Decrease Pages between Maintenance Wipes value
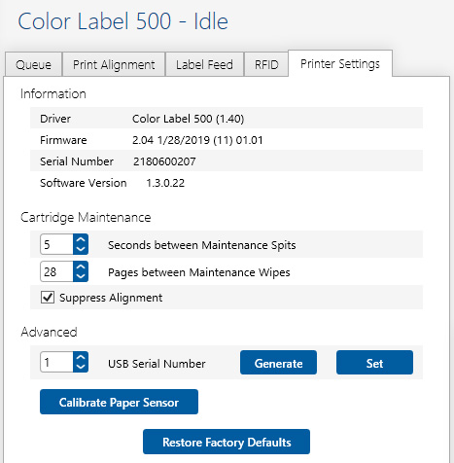Screen dimensions: 454x463 (x=81, y=276)
